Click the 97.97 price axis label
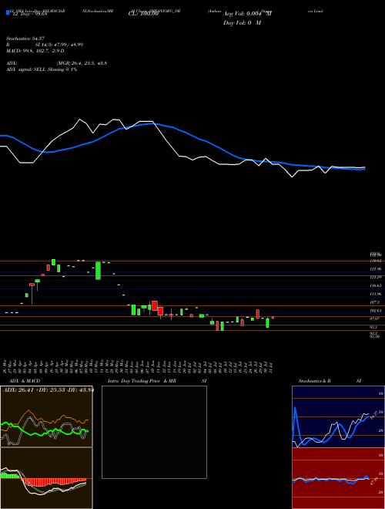This screenshot has height=509, width=385. pos(376,319)
